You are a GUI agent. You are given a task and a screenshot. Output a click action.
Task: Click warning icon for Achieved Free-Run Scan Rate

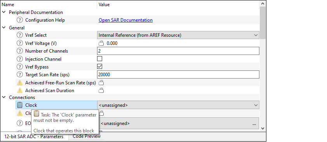point(19,83)
